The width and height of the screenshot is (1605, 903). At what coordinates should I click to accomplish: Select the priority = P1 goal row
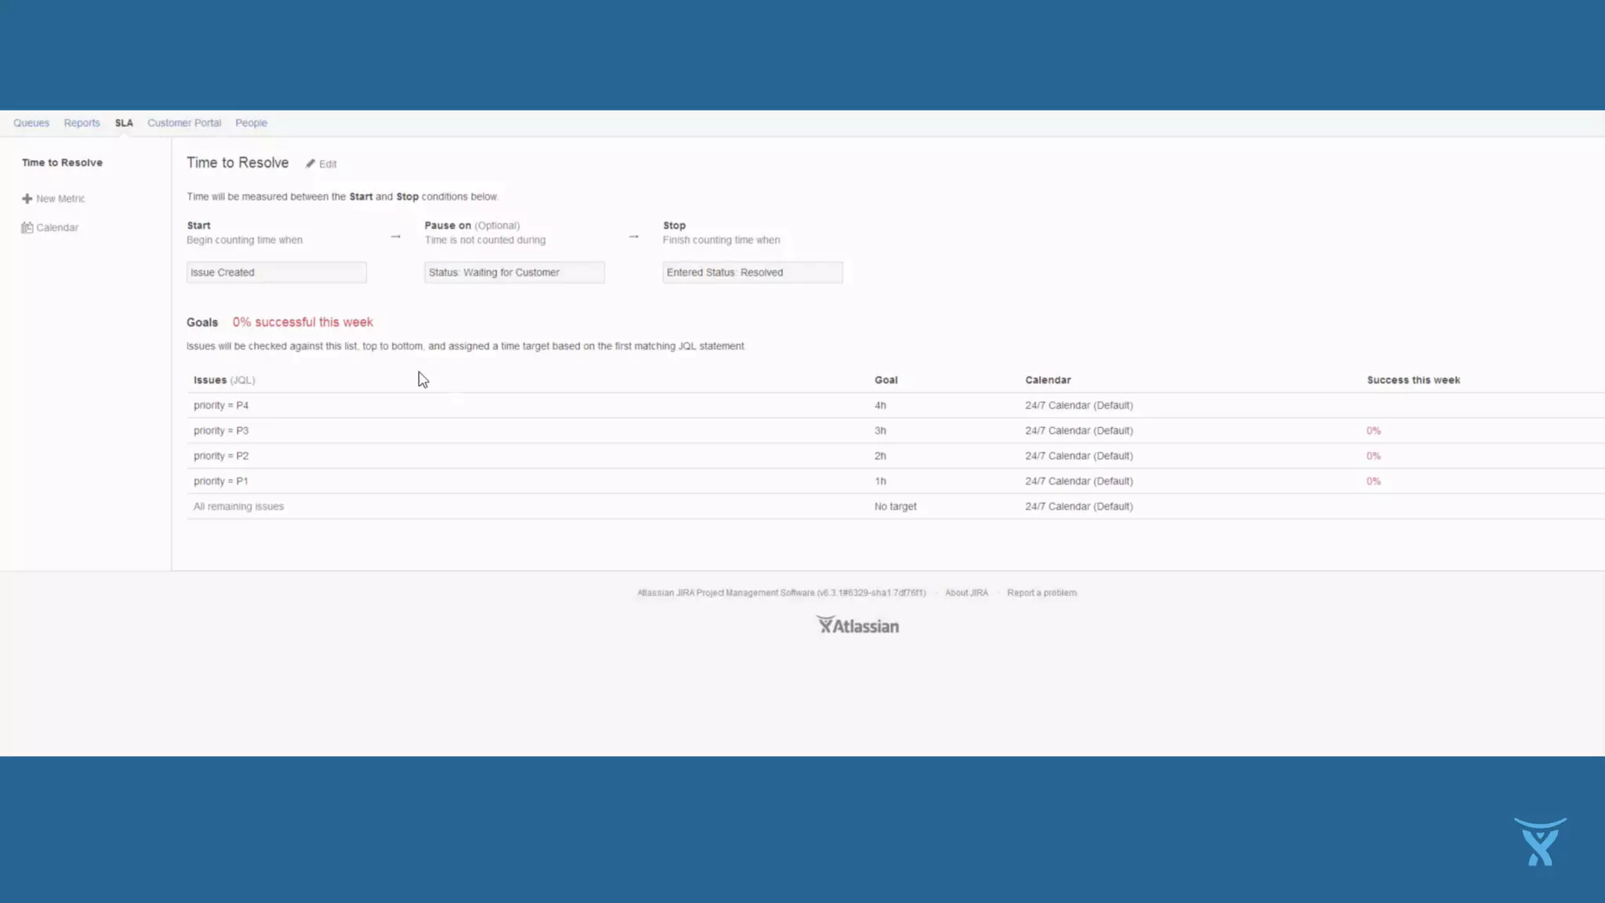(x=221, y=481)
